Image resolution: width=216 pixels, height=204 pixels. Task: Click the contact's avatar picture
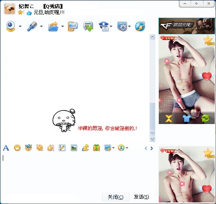pos(10,9)
